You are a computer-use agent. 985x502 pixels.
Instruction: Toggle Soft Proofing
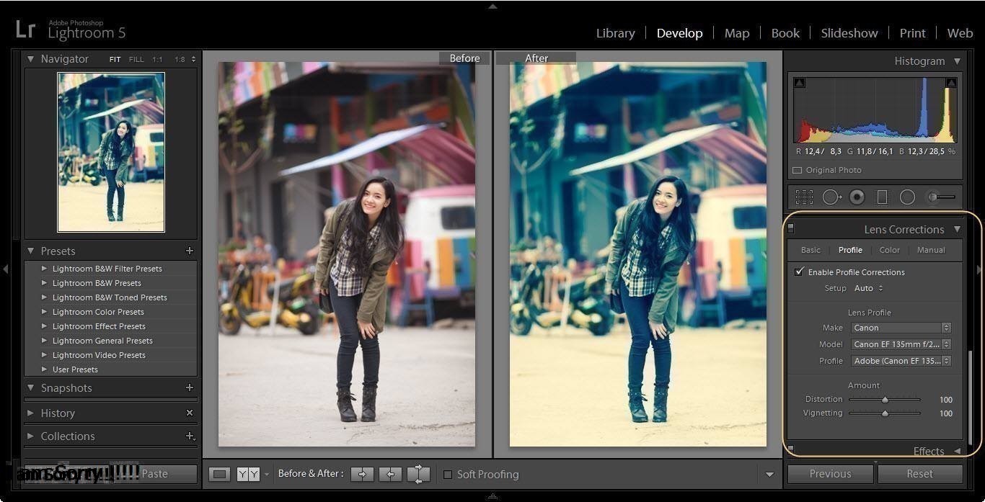tap(449, 474)
